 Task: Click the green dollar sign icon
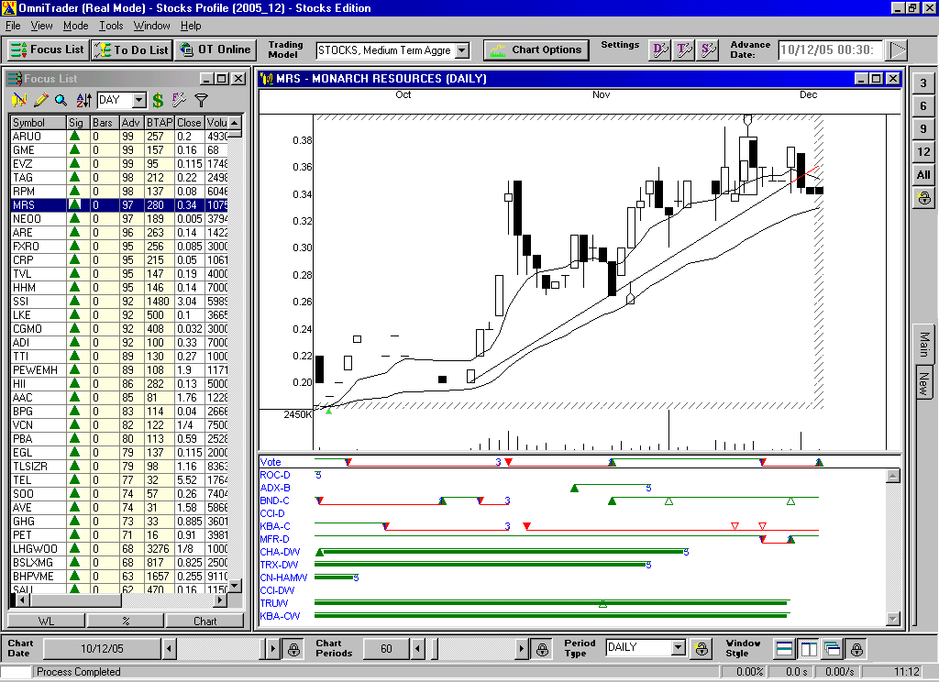(158, 100)
